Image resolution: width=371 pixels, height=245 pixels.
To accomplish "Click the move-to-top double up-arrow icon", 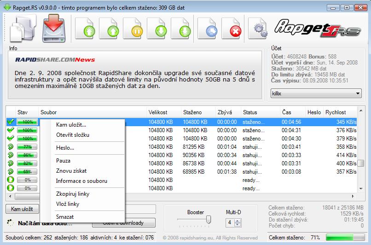I will [85, 28].
